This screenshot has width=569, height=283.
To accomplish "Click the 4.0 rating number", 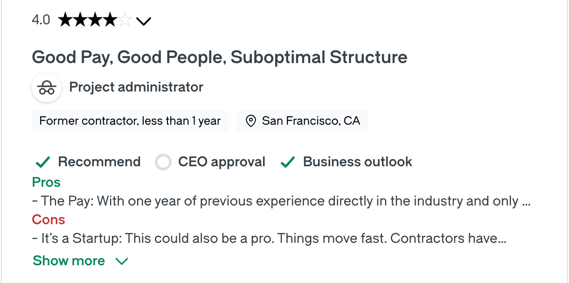I will pyautogui.click(x=41, y=20).
